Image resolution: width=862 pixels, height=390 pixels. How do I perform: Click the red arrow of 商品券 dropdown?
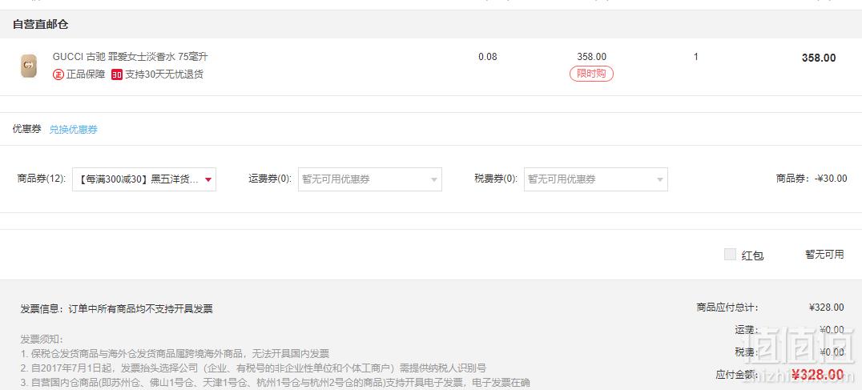(207, 179)
